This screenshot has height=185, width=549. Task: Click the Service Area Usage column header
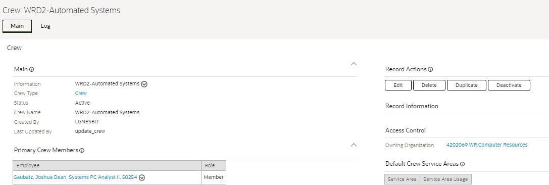(445, 179)
